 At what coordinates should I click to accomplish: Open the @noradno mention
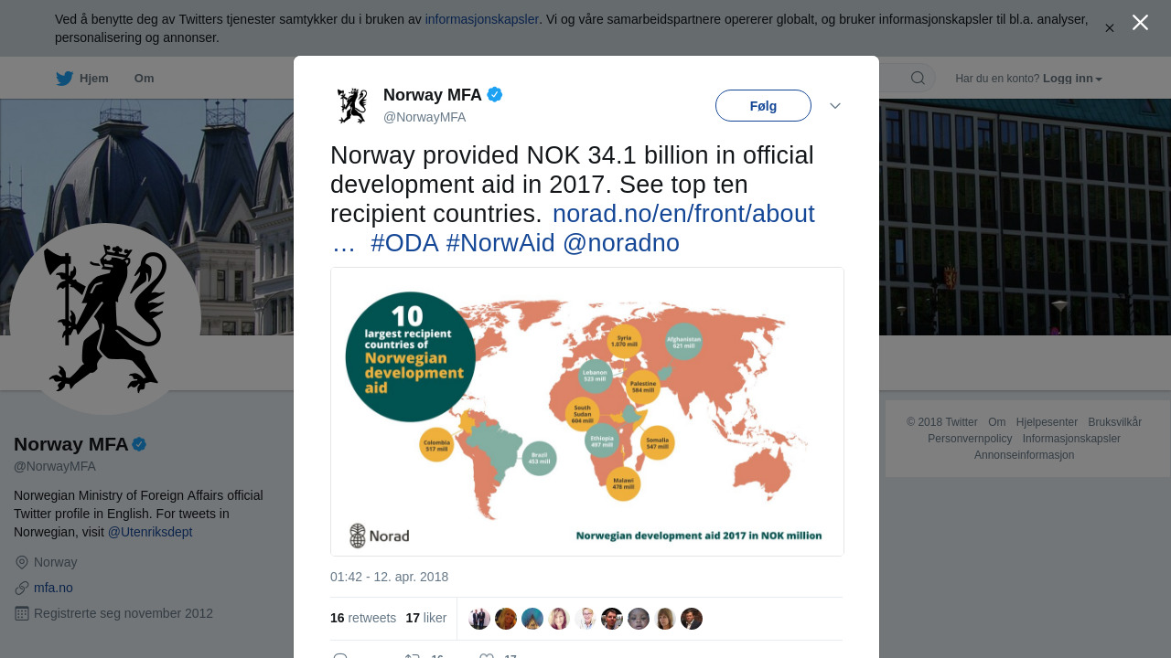[621, 243]
